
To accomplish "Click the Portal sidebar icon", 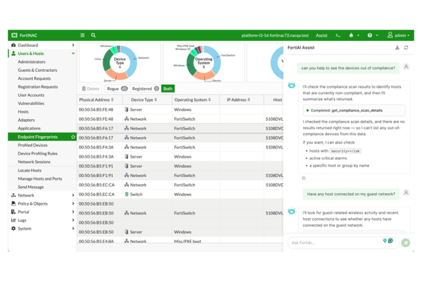I will pyautogui.click(x=13, y=212).
